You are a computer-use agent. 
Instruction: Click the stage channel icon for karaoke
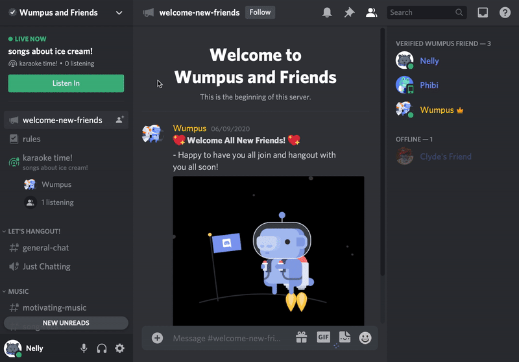click(14, 162)
